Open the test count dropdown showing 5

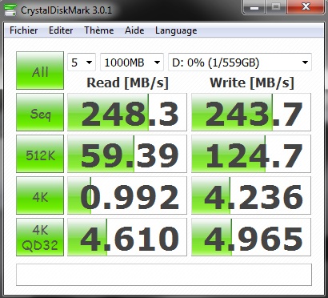point(82,62)
